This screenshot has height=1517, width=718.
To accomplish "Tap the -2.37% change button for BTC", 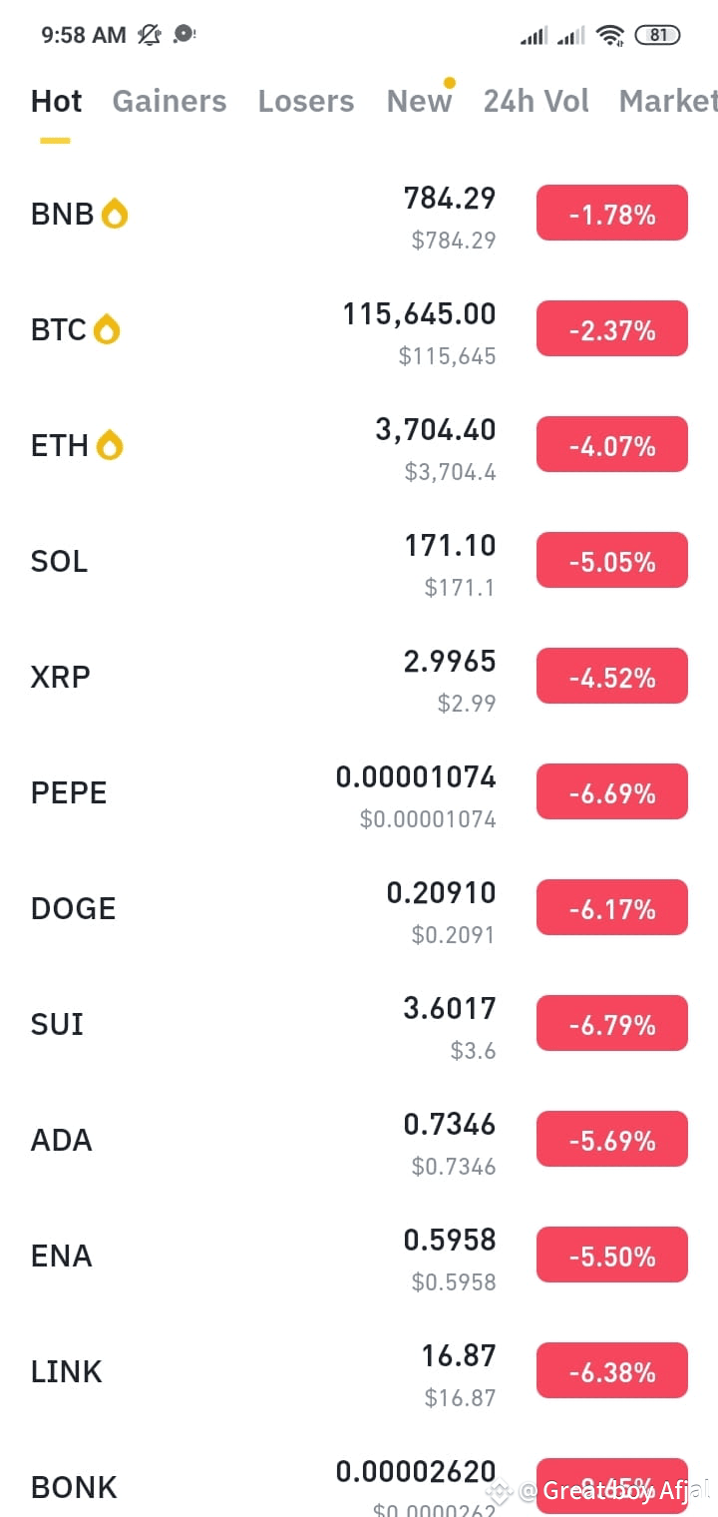I will [x=612, y=329].
